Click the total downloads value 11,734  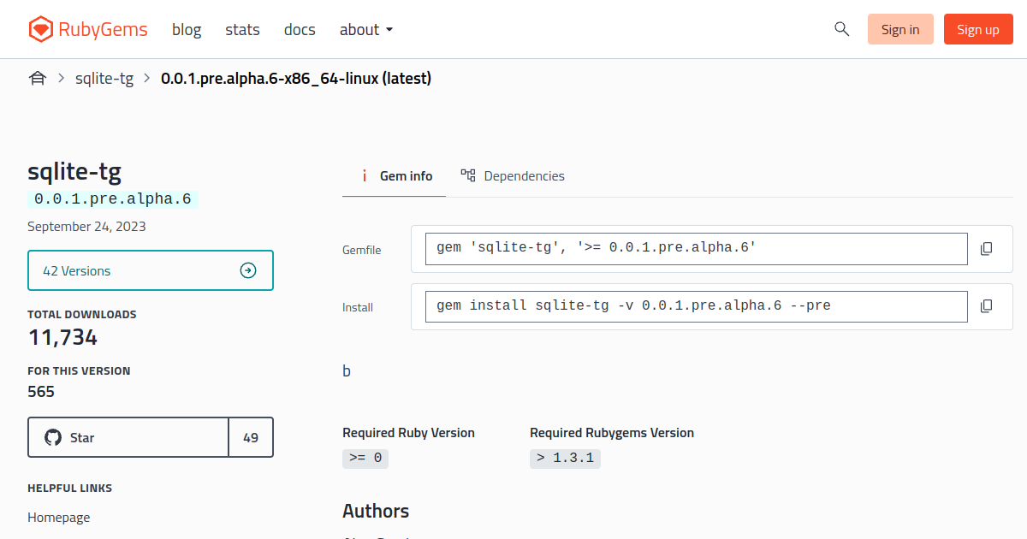click(x=62, y=337)
